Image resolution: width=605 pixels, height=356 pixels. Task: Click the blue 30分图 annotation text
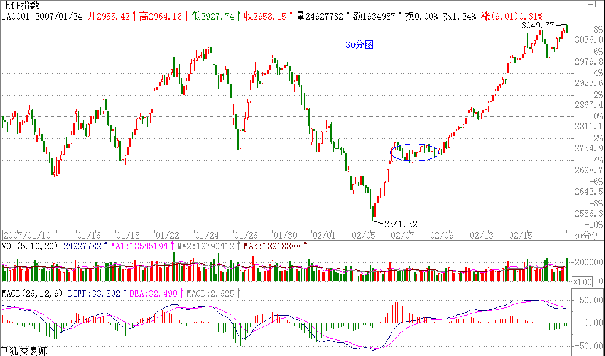point(360,45)
